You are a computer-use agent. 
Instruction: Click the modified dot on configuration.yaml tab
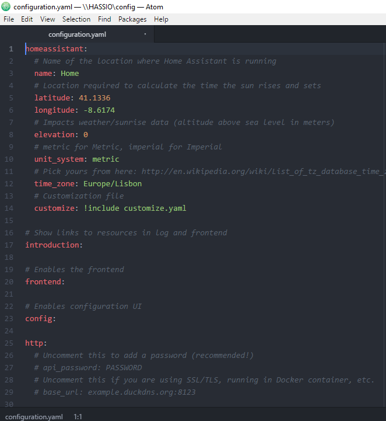point(145,34)
